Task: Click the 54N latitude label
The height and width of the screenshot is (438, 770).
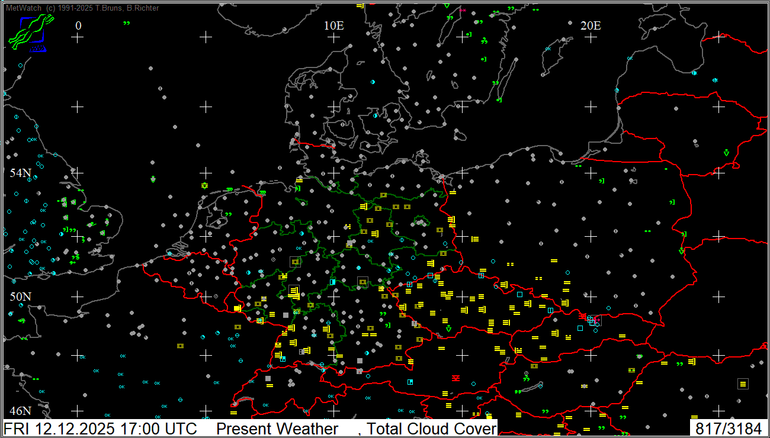Action: tap(20, 173)
